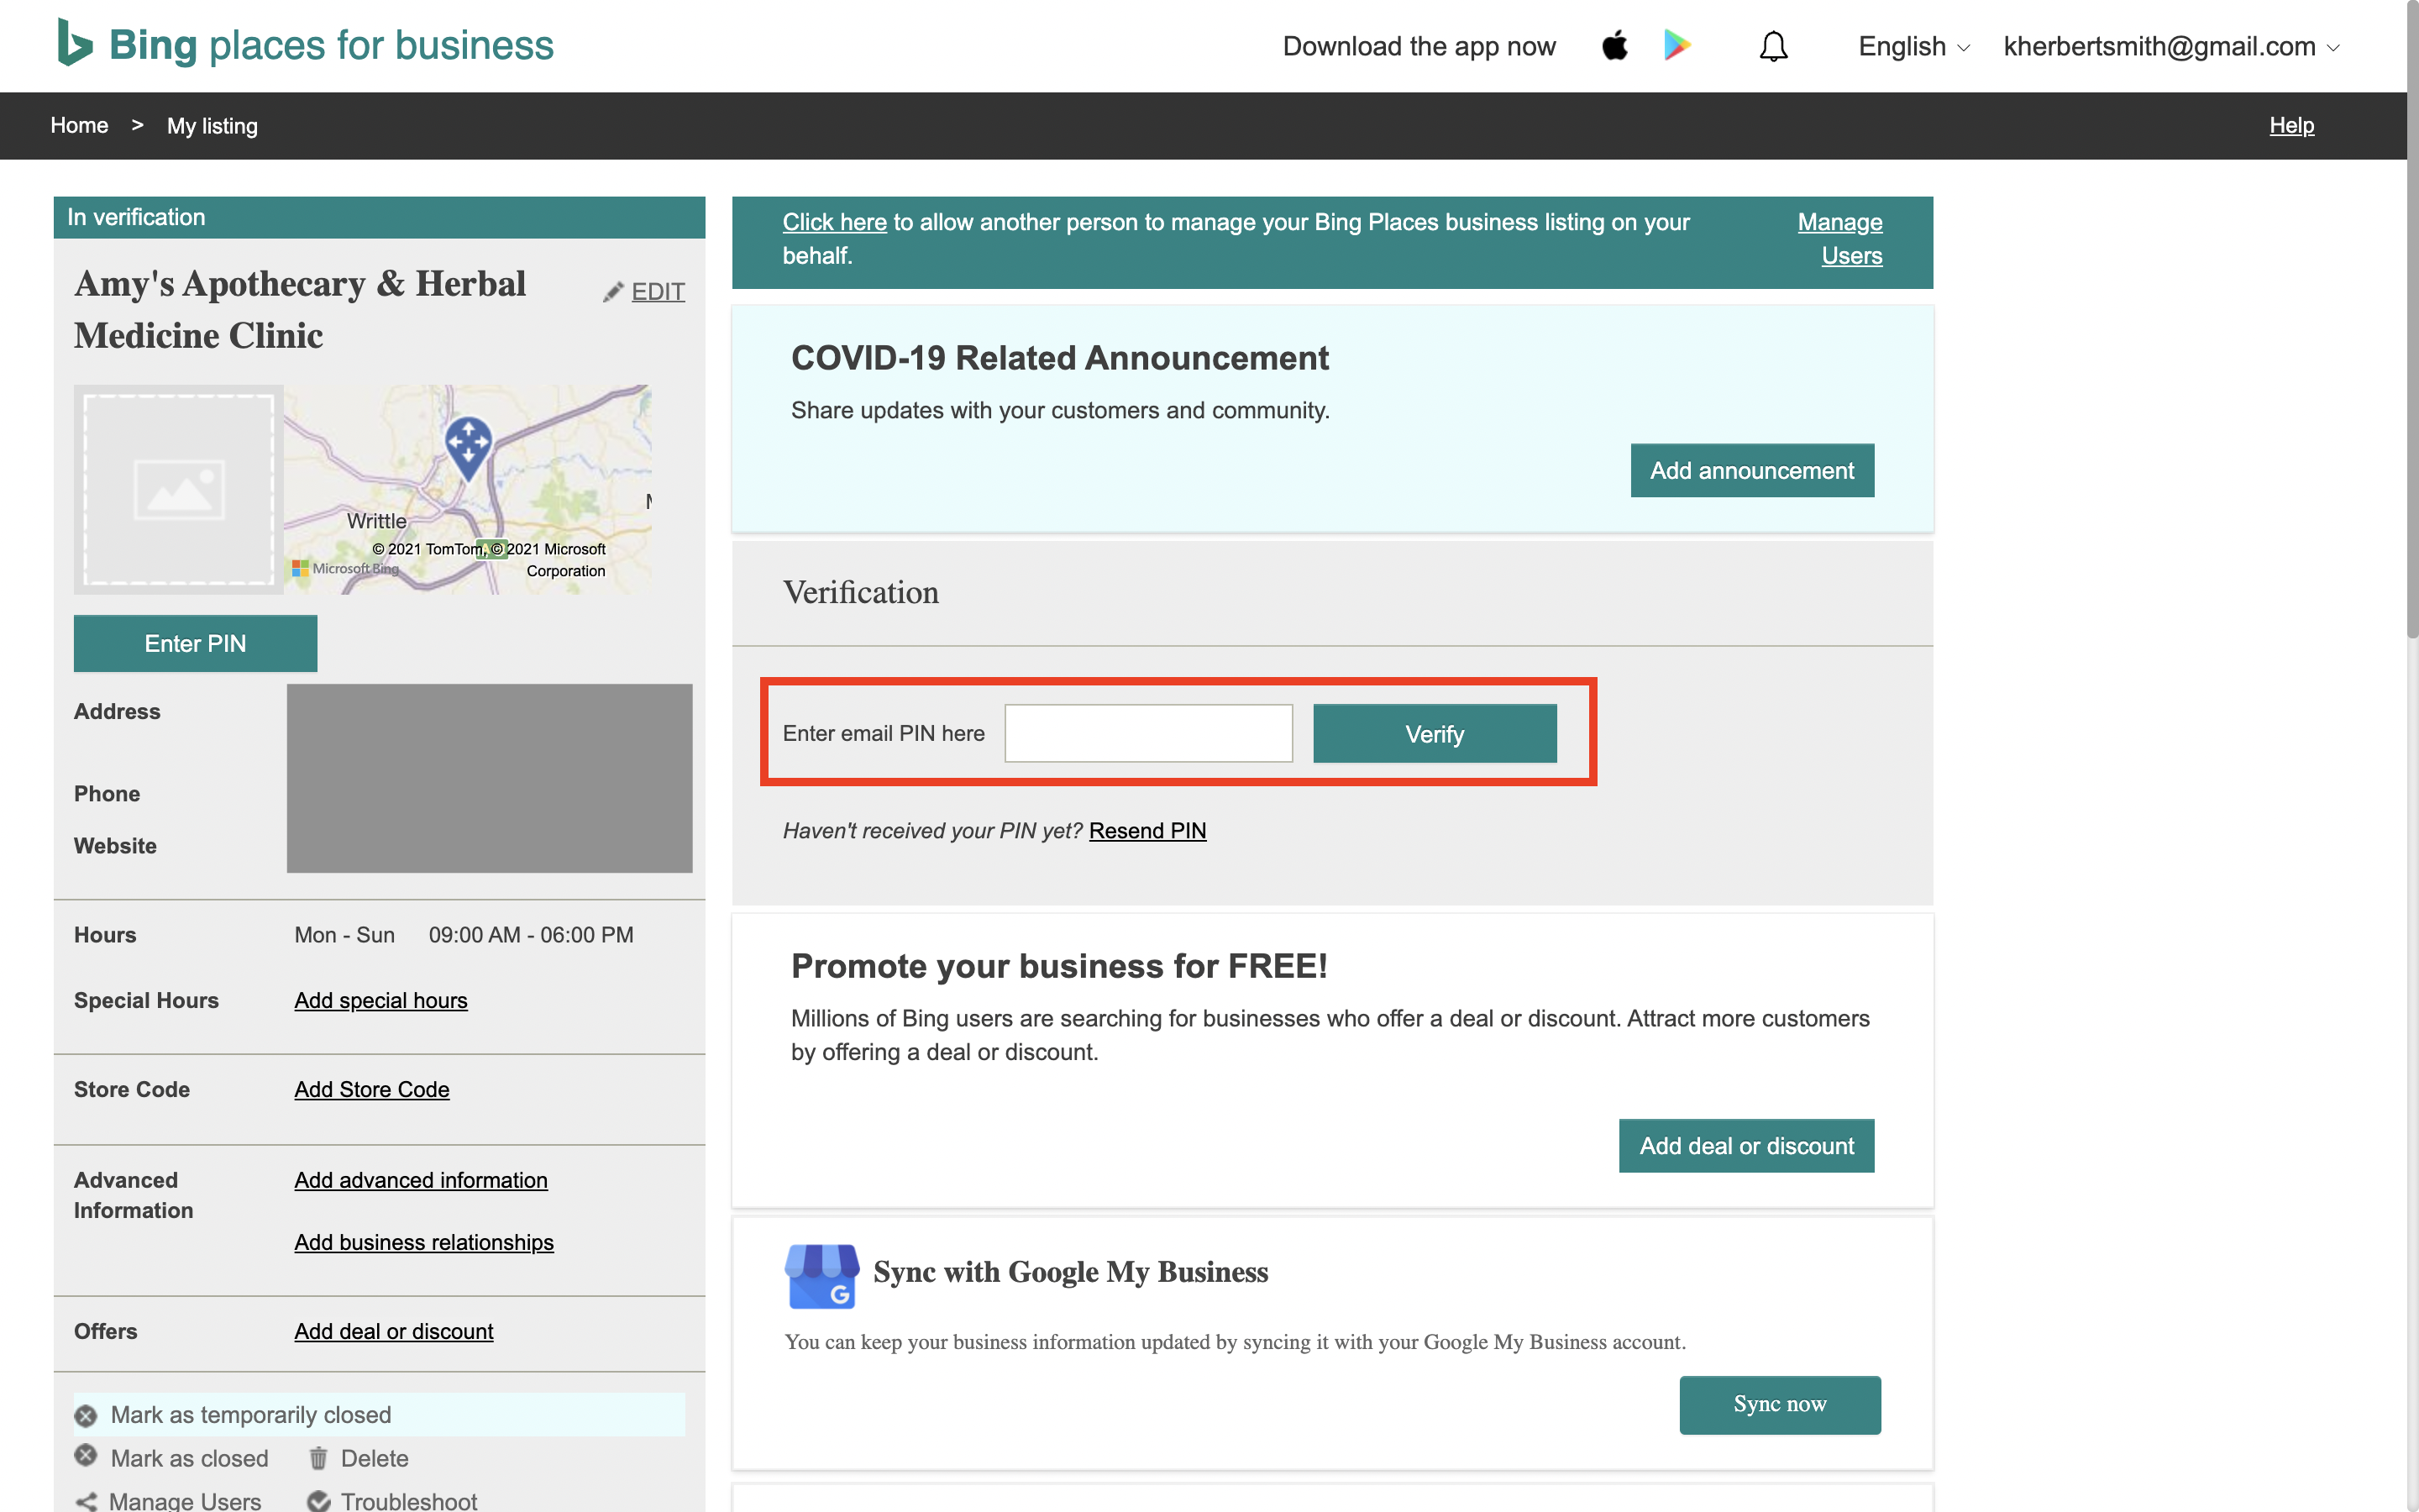Open Add advanced information link
The width and height of the screenshot is (2419, 1512).
coord(421,1180)
